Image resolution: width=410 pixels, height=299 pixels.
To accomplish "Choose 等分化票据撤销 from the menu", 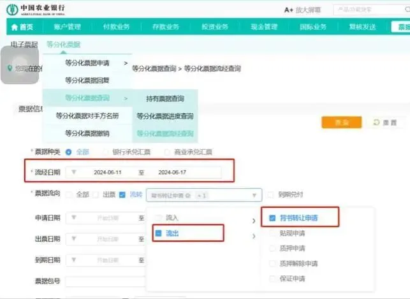I will click(87, 133).
